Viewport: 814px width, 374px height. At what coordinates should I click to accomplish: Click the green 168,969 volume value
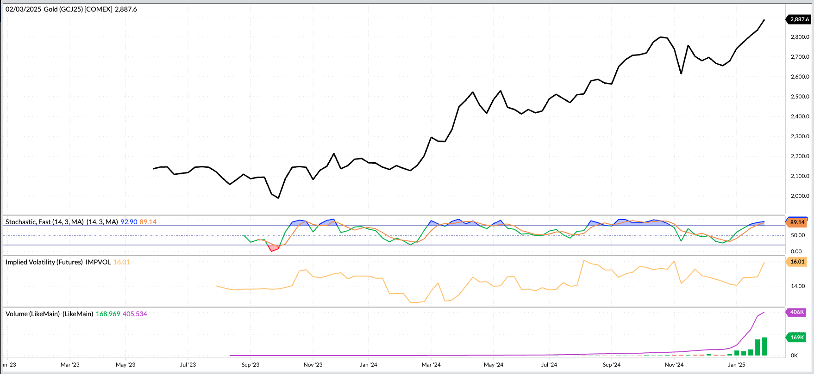click(x=108, y=314)
